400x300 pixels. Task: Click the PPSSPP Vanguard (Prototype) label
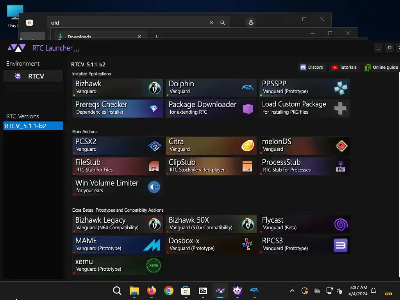(x=286, y=91)
